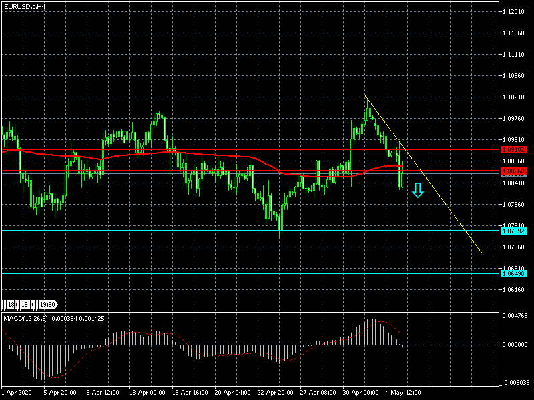
Task: Click the cyan down arrow marker
Action: click(417, 191)
